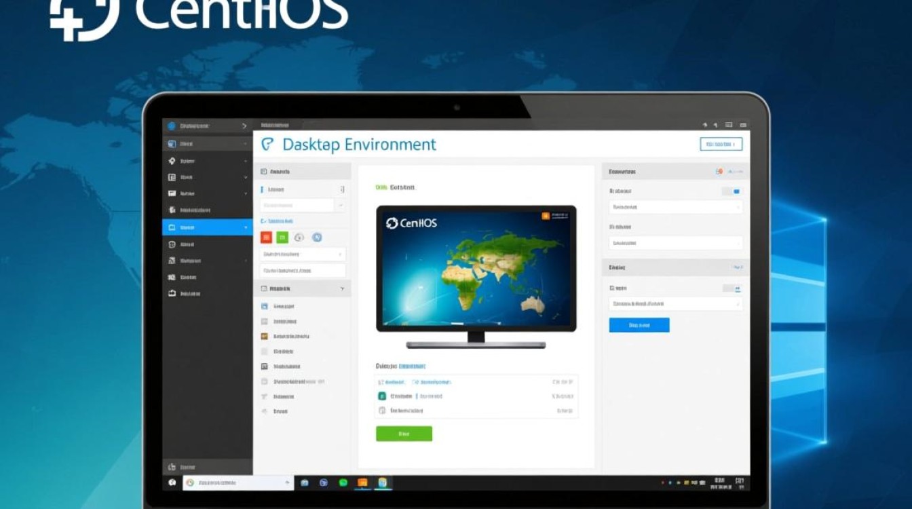The image size is (912, 509).
Task: Click the Chrome-style icon in taskbar search box
Action: [191, 483]
